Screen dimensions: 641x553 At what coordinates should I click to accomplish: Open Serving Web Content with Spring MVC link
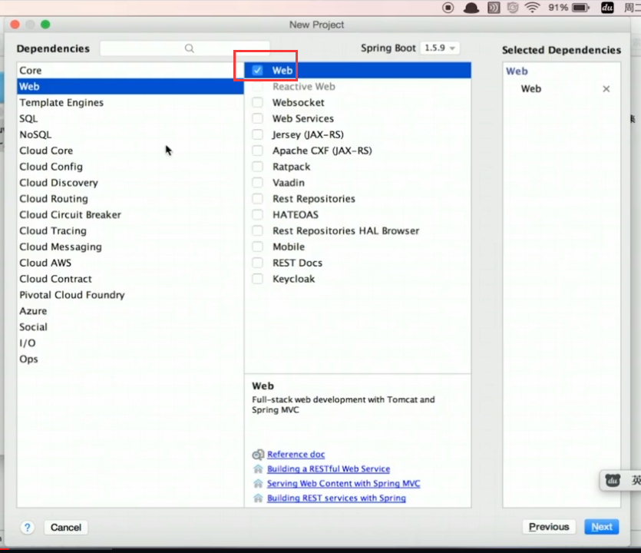coord(343,483)
